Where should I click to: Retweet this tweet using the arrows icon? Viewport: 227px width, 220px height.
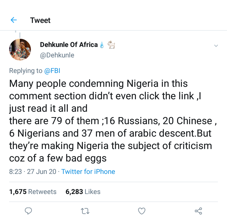pos(85,211)
